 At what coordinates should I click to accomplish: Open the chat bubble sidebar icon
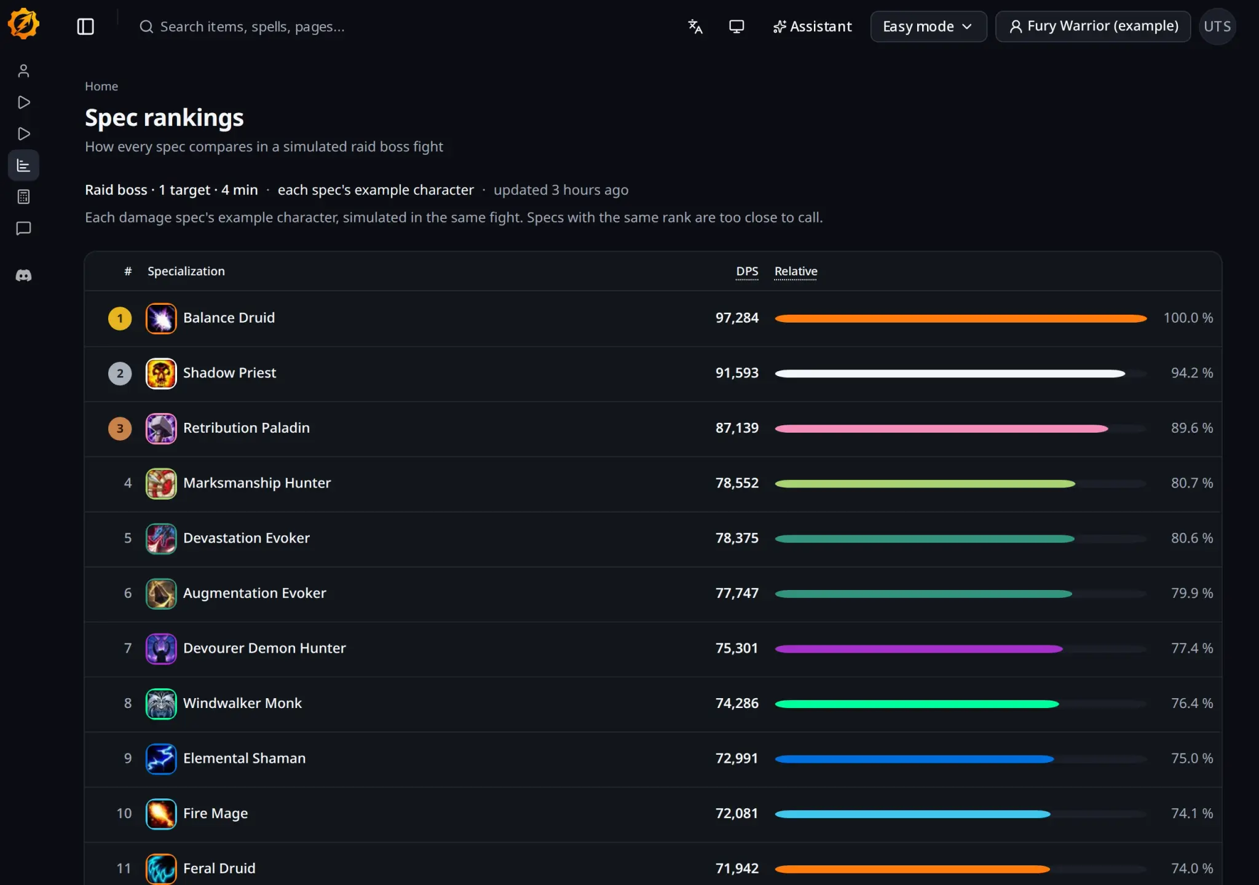(x=23, y=229)
